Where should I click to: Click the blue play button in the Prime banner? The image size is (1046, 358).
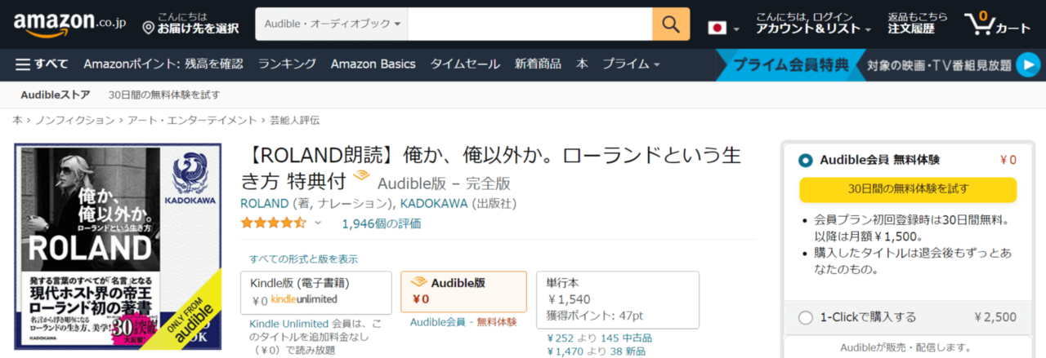[x=1027, y=64]
